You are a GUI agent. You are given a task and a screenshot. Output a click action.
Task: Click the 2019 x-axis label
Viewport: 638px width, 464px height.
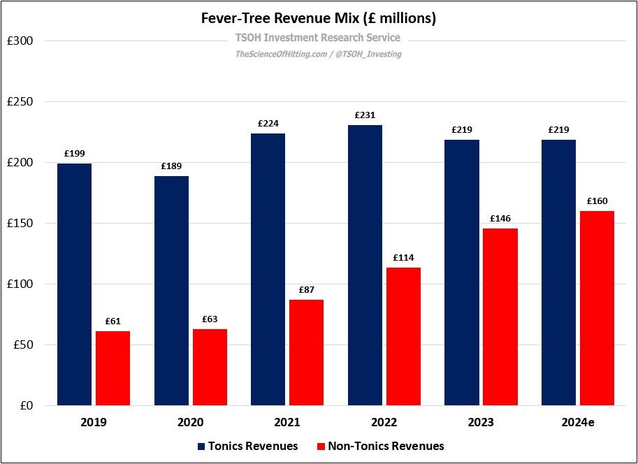coord(94,423)
